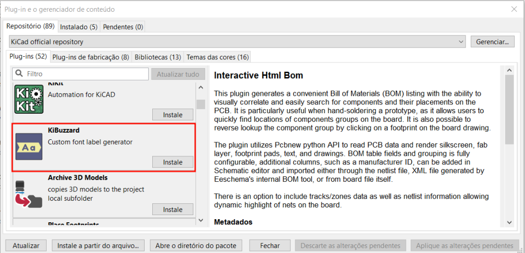Screen dimensions: 525x253
Task: Open the Plug-ins de fabricação (8) tab
Action: coord(91,57)
